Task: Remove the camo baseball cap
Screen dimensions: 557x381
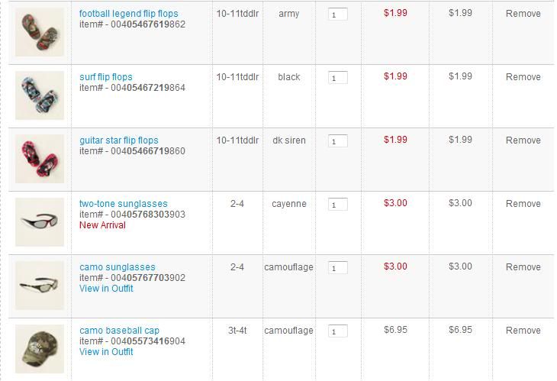Action: click(523, 330)
